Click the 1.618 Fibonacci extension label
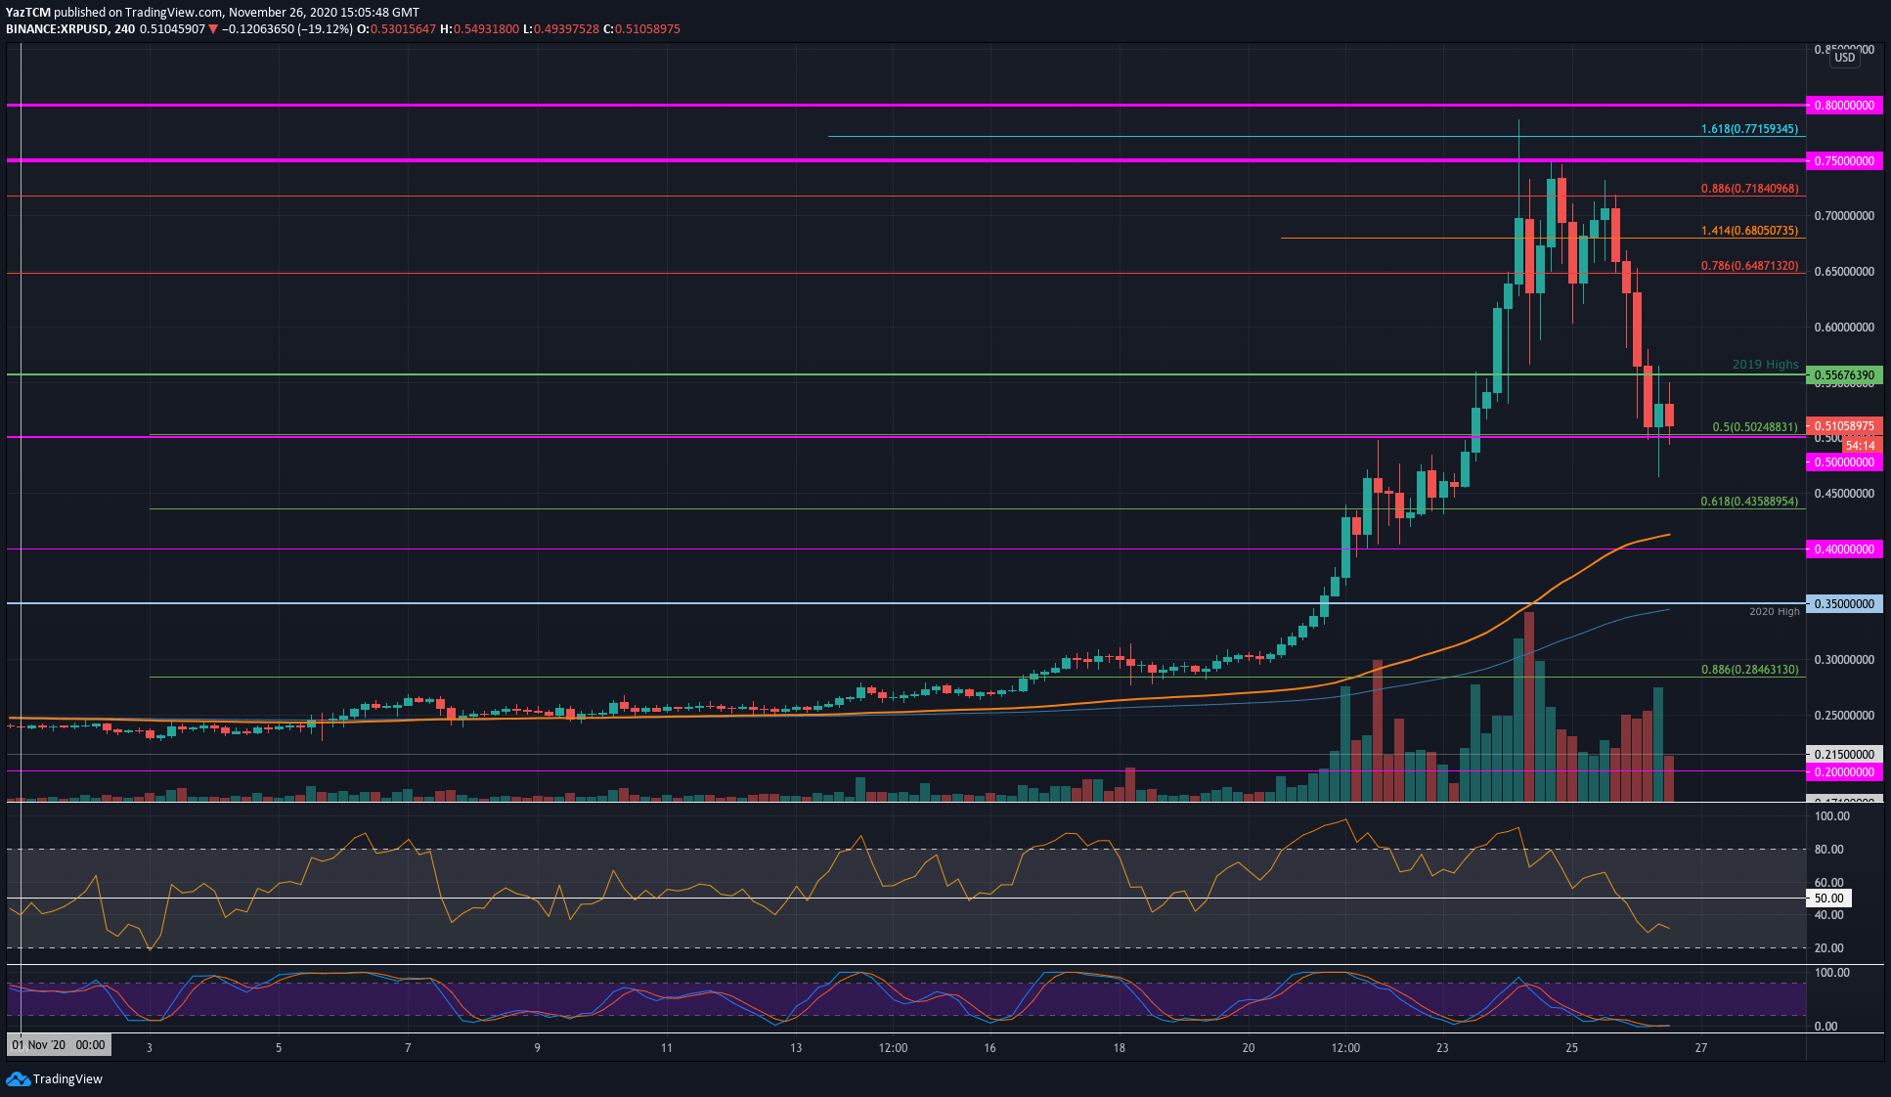 pyautogui.click(x=1748, y=129)
